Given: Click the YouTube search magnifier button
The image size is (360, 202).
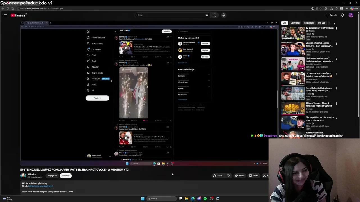Looking at the screenshot, I should click(x=214, y=15).
